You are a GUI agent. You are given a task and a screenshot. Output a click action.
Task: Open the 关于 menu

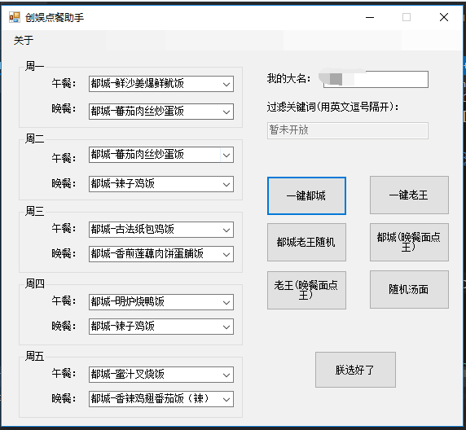point(24,41)
